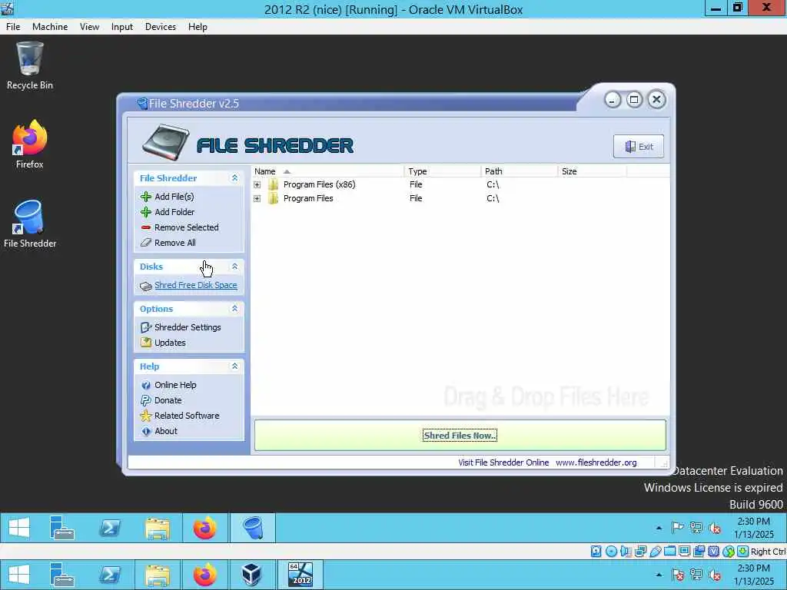The width and height of the screenshot is (787, 590).
Task: Click the Shred Free Disk Space link
Action: pyautogui.click(x=196, y=285)
